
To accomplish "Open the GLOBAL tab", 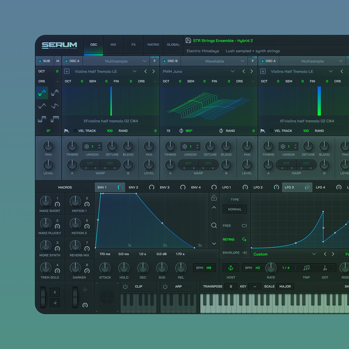I will (173, 45).
